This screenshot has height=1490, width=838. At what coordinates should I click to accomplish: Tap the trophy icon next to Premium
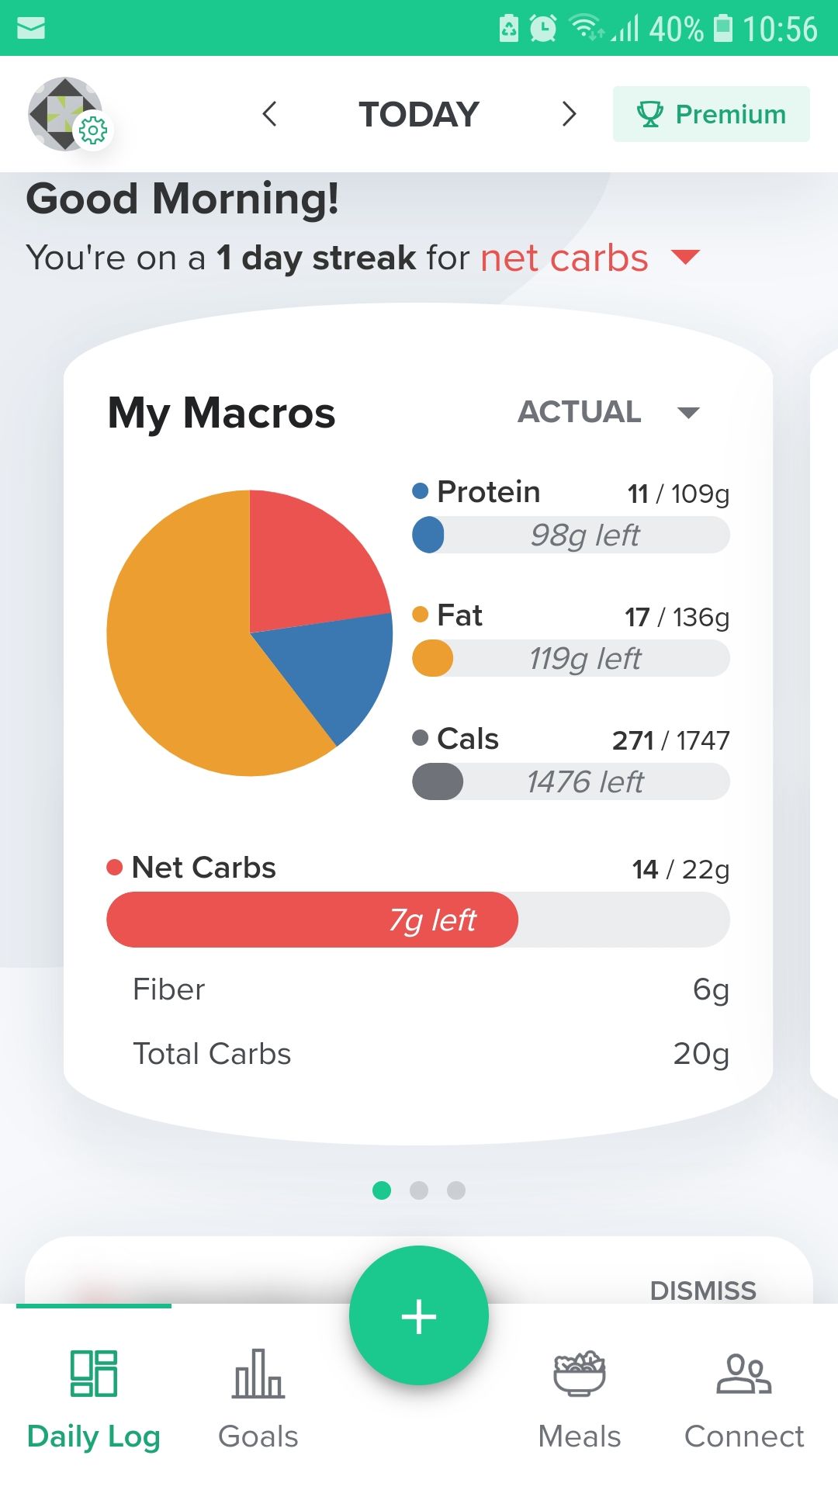(x=650, y=114)
